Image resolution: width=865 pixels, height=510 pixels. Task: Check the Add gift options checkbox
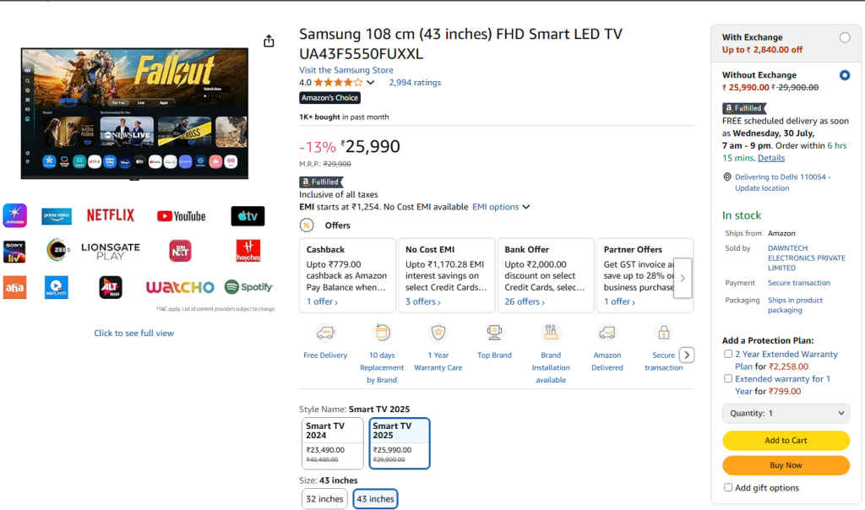pos(728,487)
